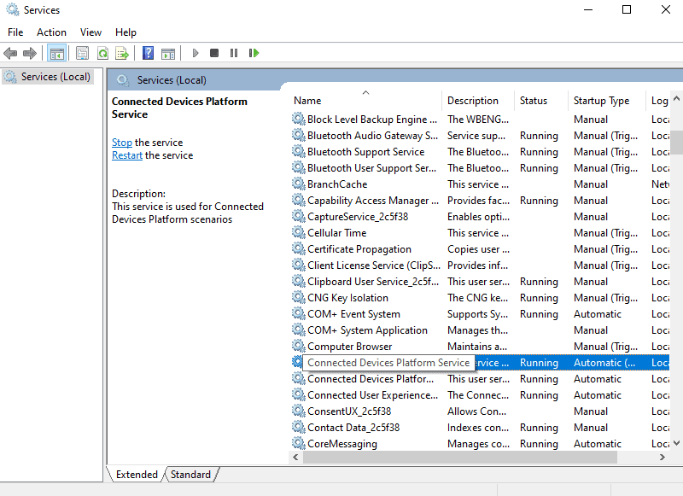Click the Stop Service toolbar button
This screenshot has height=496, width=683.
214,53
